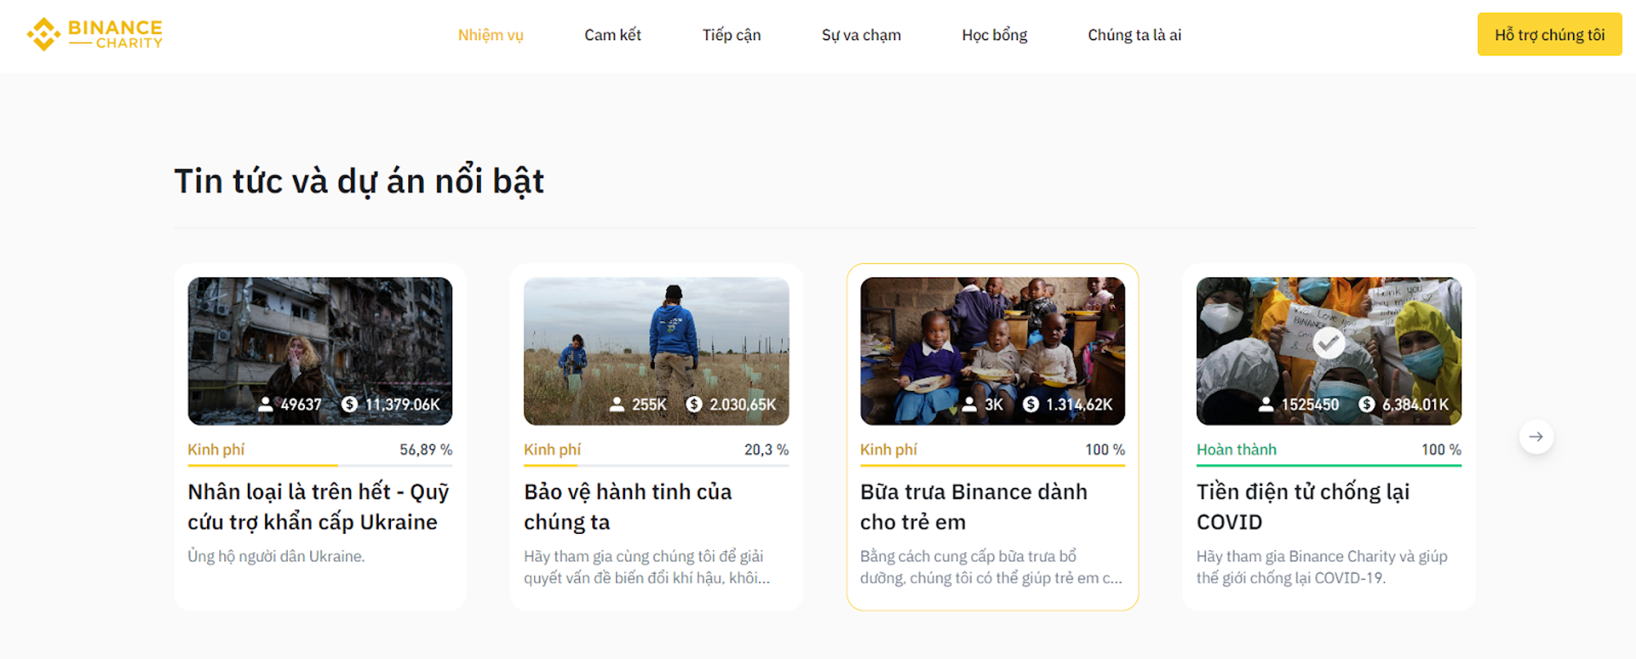Click description Ủng hộ người dân Ukraine.
The width and height of the screenshot is (1636, 659).
[x=276, y=556]
